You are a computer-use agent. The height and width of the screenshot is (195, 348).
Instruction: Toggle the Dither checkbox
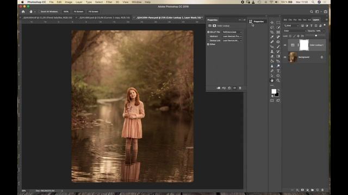tap(208, 44)
